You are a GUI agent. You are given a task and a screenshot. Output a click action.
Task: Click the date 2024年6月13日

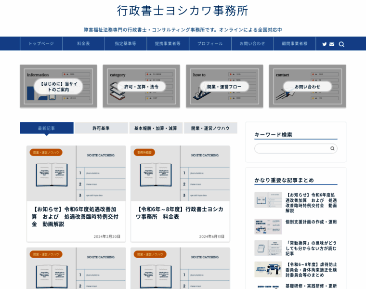pyautogui.click(x=212, y=236)
